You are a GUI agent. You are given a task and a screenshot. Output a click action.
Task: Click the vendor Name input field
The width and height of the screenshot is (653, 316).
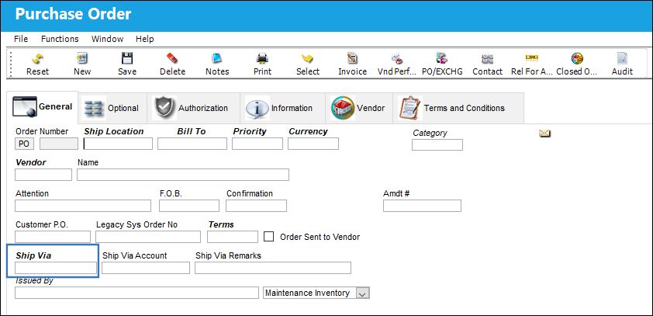[183, 175]
